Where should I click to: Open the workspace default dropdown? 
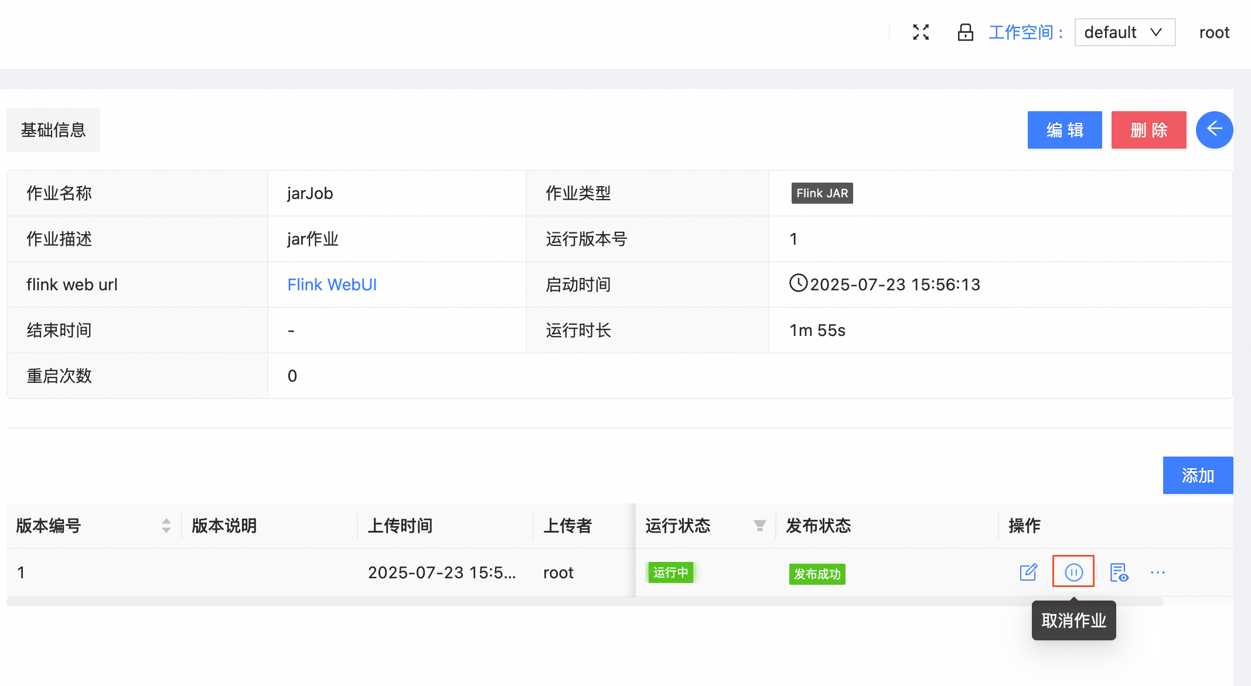1124,32
